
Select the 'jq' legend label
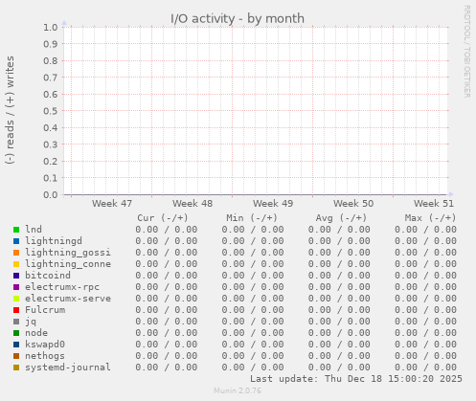pos(31,322)
